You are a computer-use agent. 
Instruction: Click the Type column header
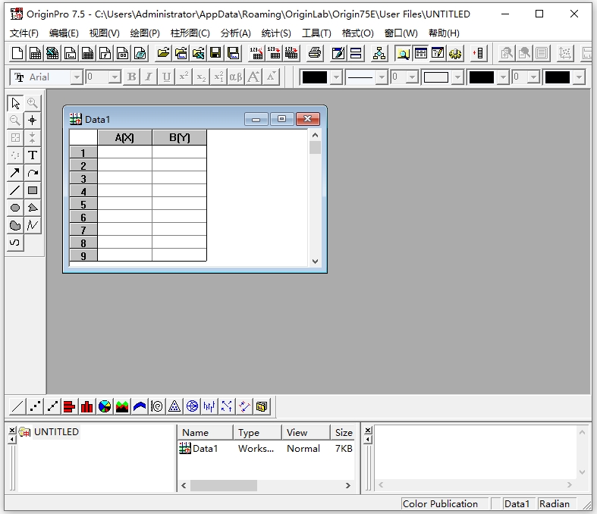tap(249, 432)
